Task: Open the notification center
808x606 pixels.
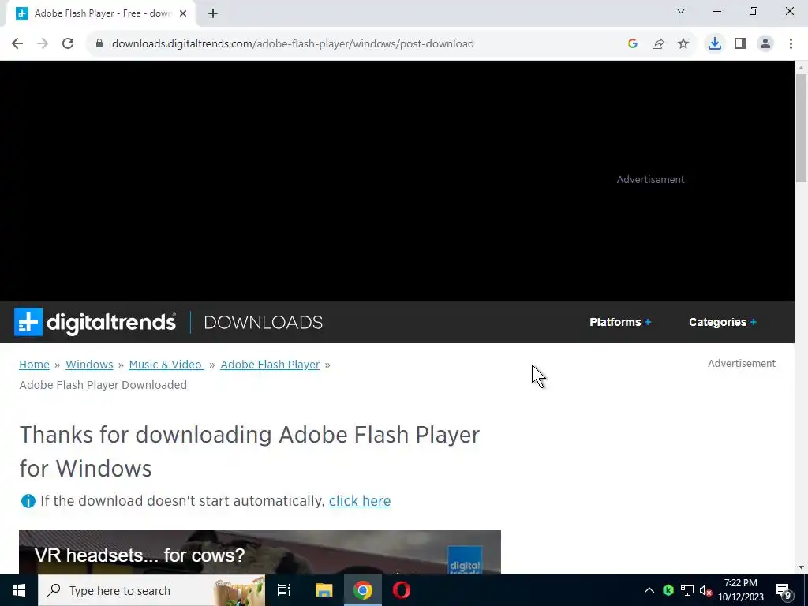Action: (784, 590)
